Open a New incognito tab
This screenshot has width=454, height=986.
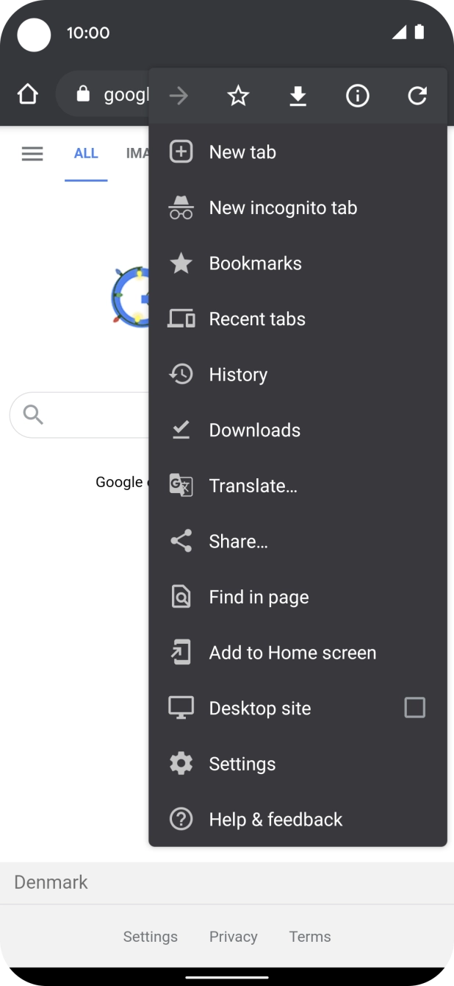(283, 208)
